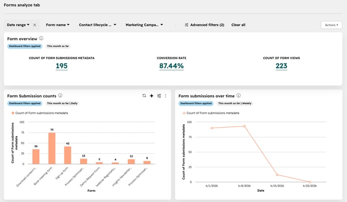
Task: Click the Form Submission counts title
Action: [31, 96]
